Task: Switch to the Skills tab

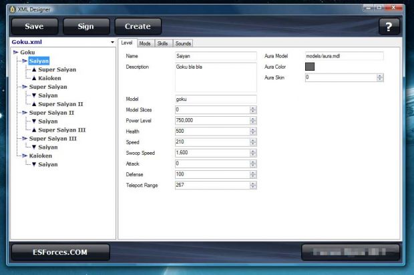Action: pos(163,43)
